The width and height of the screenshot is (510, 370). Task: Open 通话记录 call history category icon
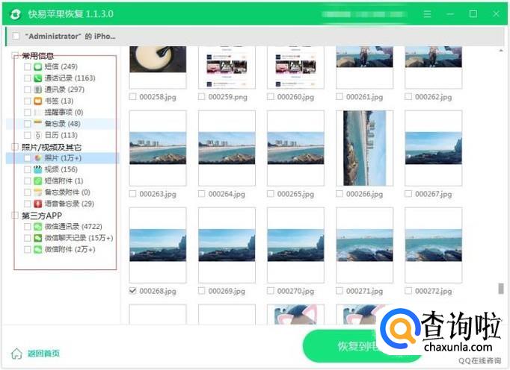click(x=37, y=78)
